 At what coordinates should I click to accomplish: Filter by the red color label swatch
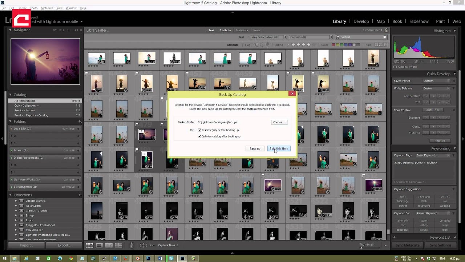(x=333, y=45)
